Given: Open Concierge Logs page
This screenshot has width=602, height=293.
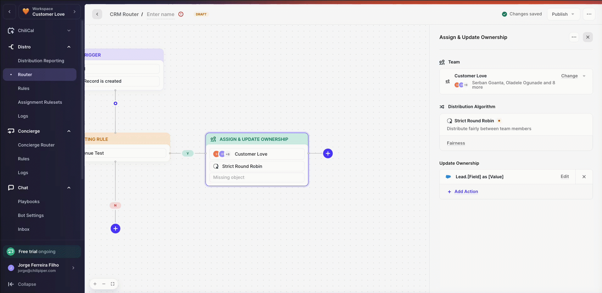Looking at the screenshot, I should (23, 173).
